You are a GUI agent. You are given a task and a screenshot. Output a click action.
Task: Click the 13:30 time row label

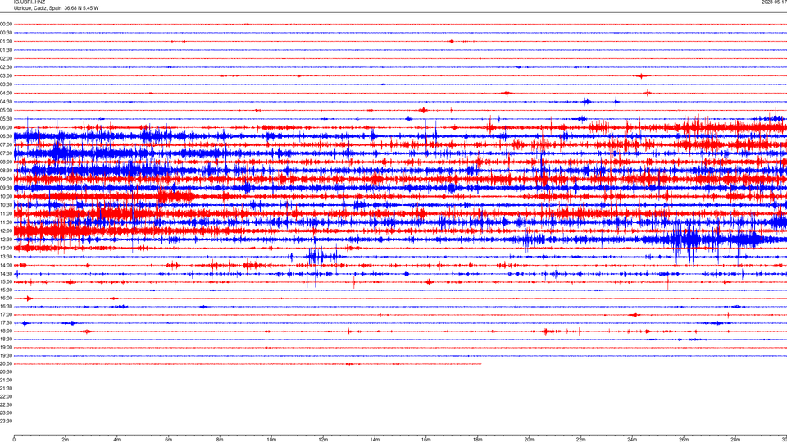6,257
